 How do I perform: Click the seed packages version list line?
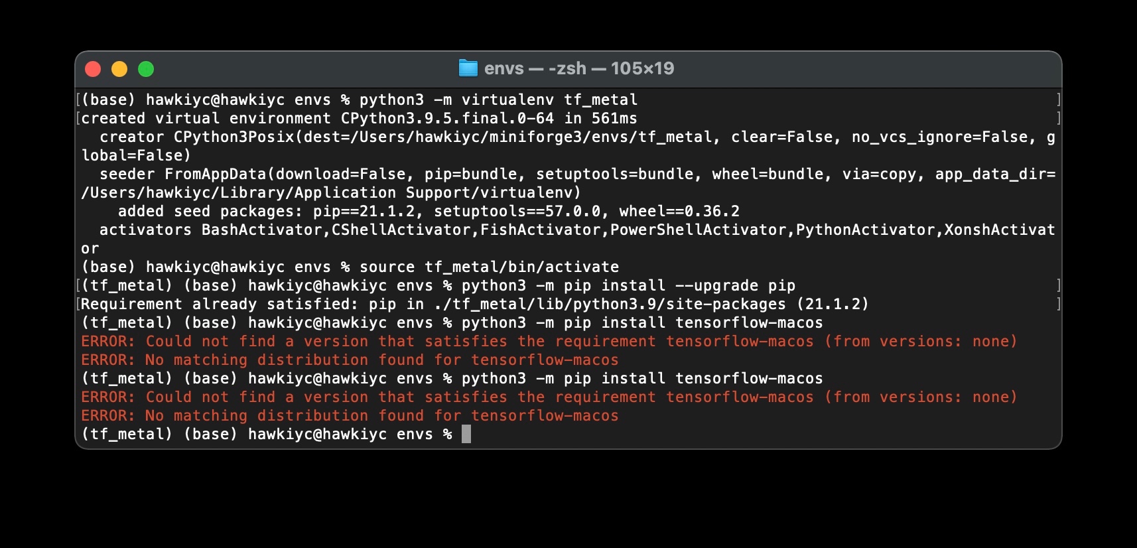pos(428,211)
